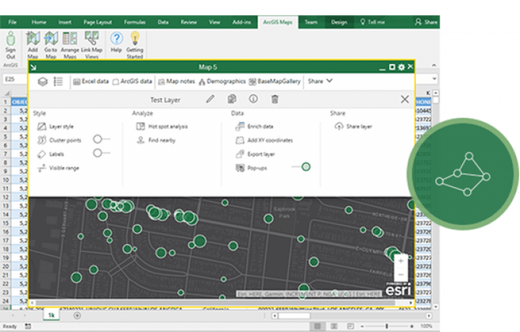Image resolution: width=520 pixels, height=332 pixels.
Task: Switch to Page Layout view in status bar
Action: point(334,326)
